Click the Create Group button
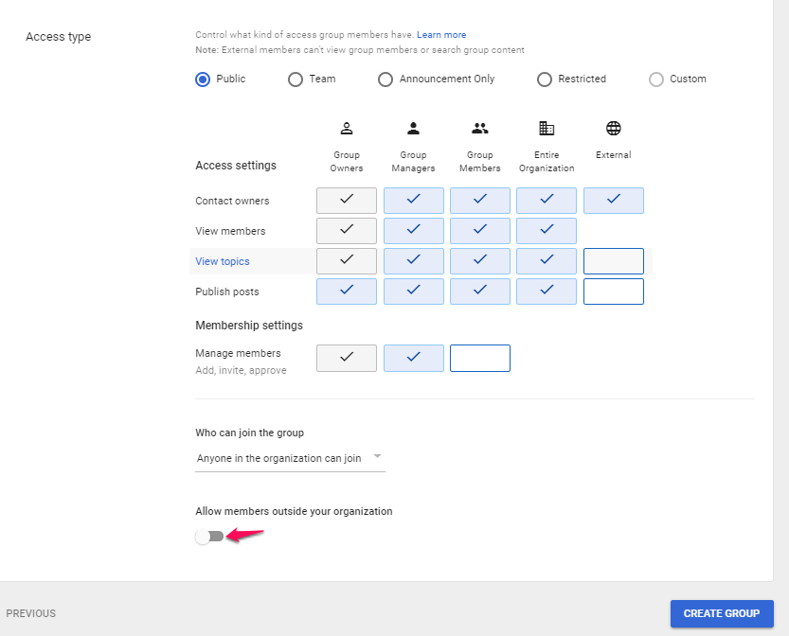The image size is (789, 636). [722, 613]
